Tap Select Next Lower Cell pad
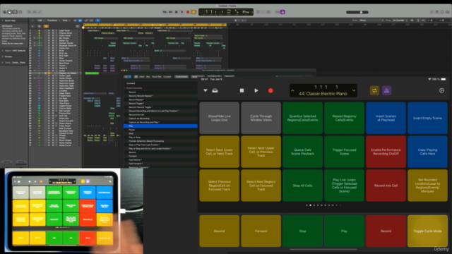Image resolution: width=452 pixels, height=254 pixels. coord(220,152)
